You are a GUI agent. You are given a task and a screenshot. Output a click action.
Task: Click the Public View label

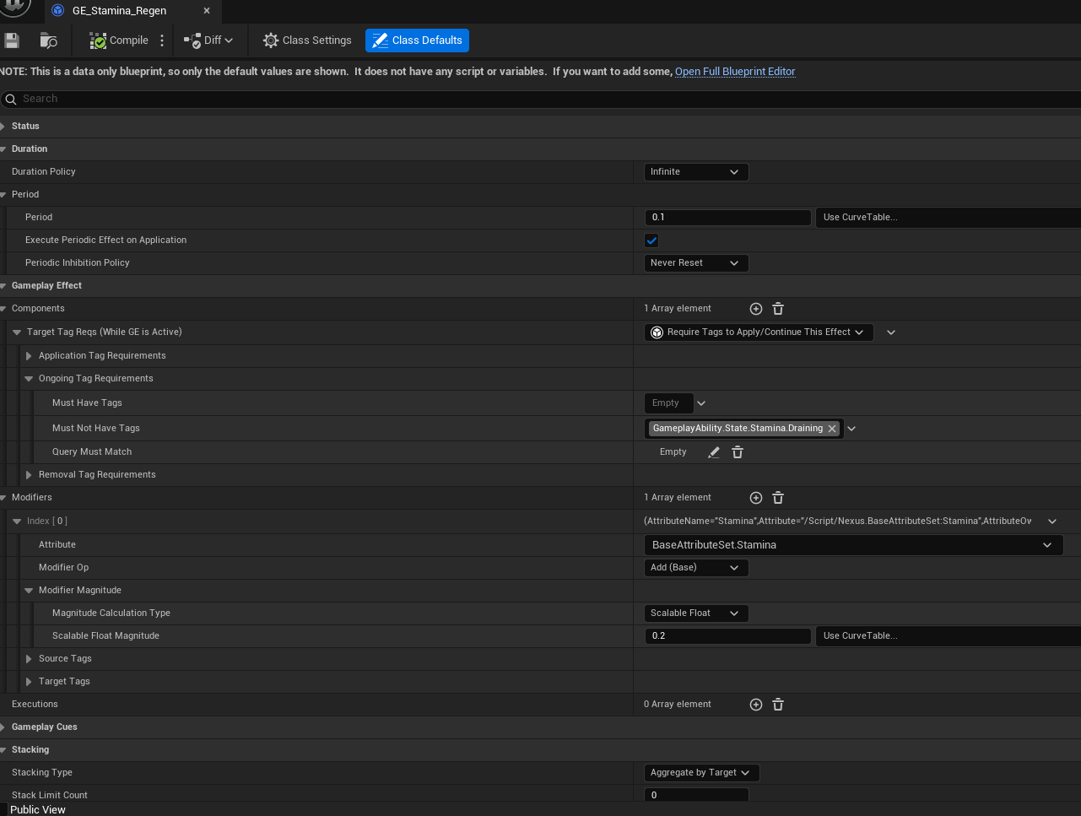coord(38,809)
